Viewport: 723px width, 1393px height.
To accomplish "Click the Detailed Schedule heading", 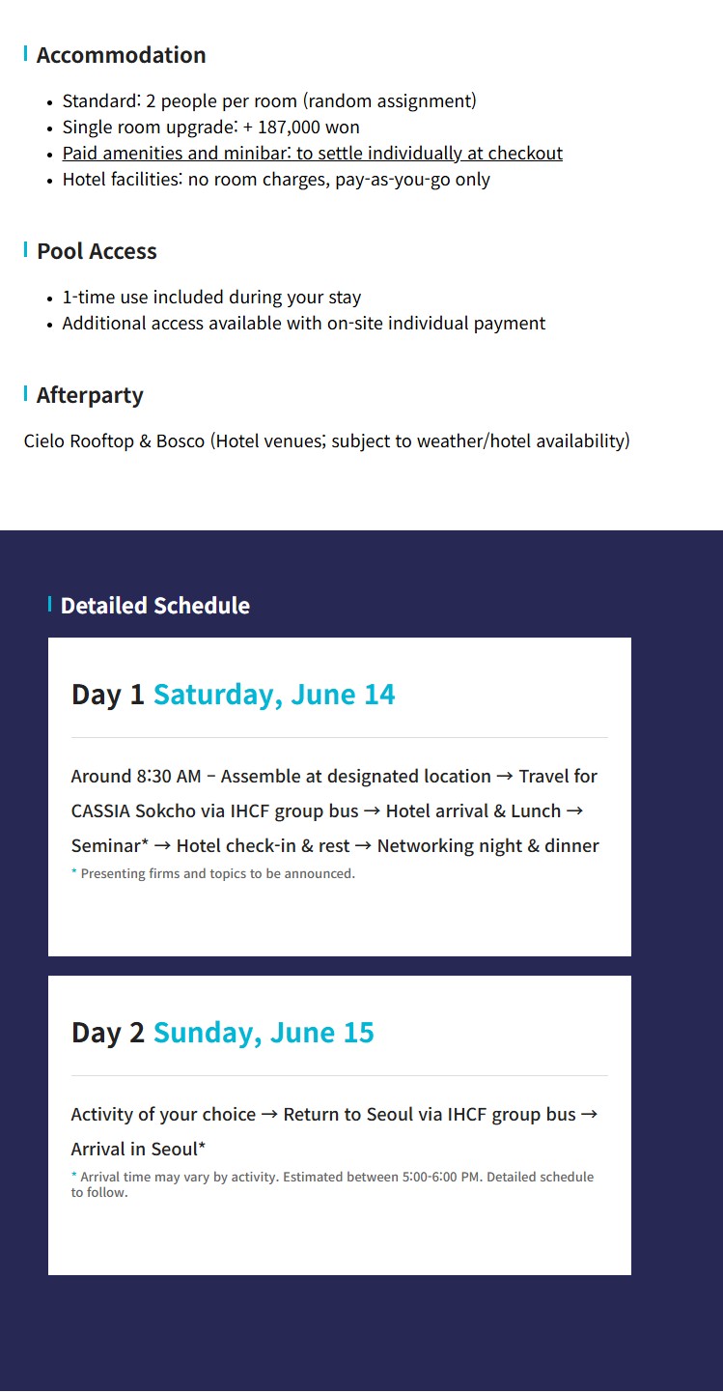I will pos(154,606).
